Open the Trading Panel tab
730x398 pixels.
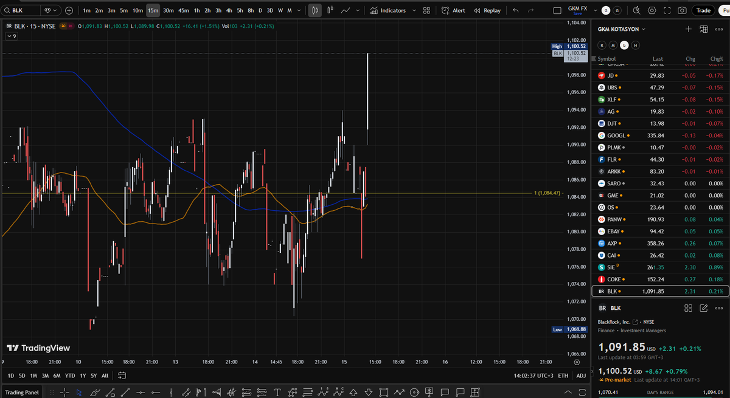tap(22, 392)
